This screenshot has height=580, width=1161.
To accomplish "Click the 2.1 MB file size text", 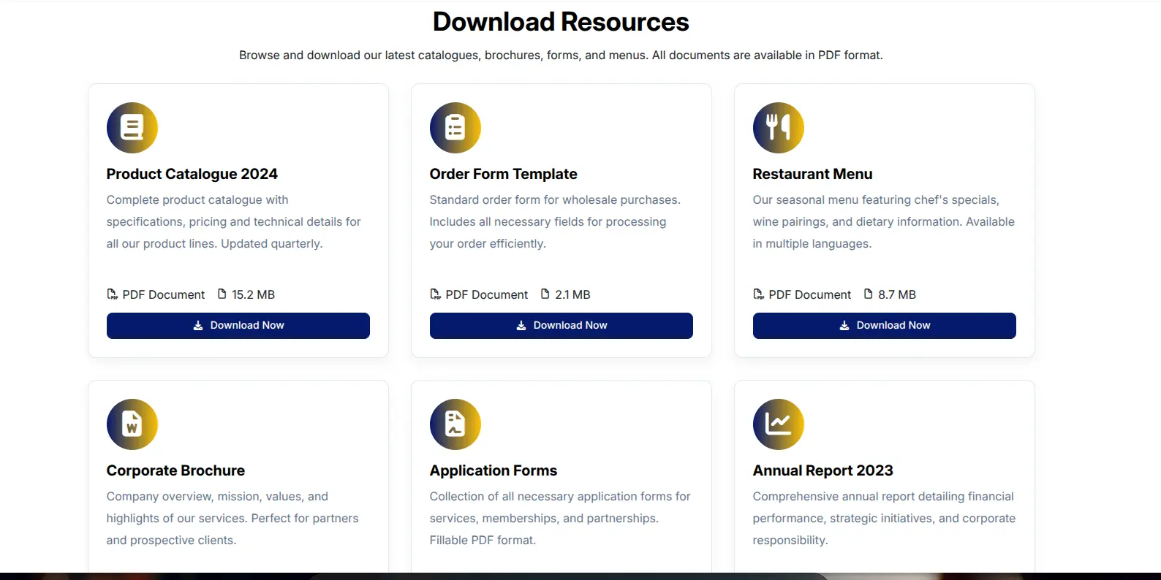I will point(572,294).
